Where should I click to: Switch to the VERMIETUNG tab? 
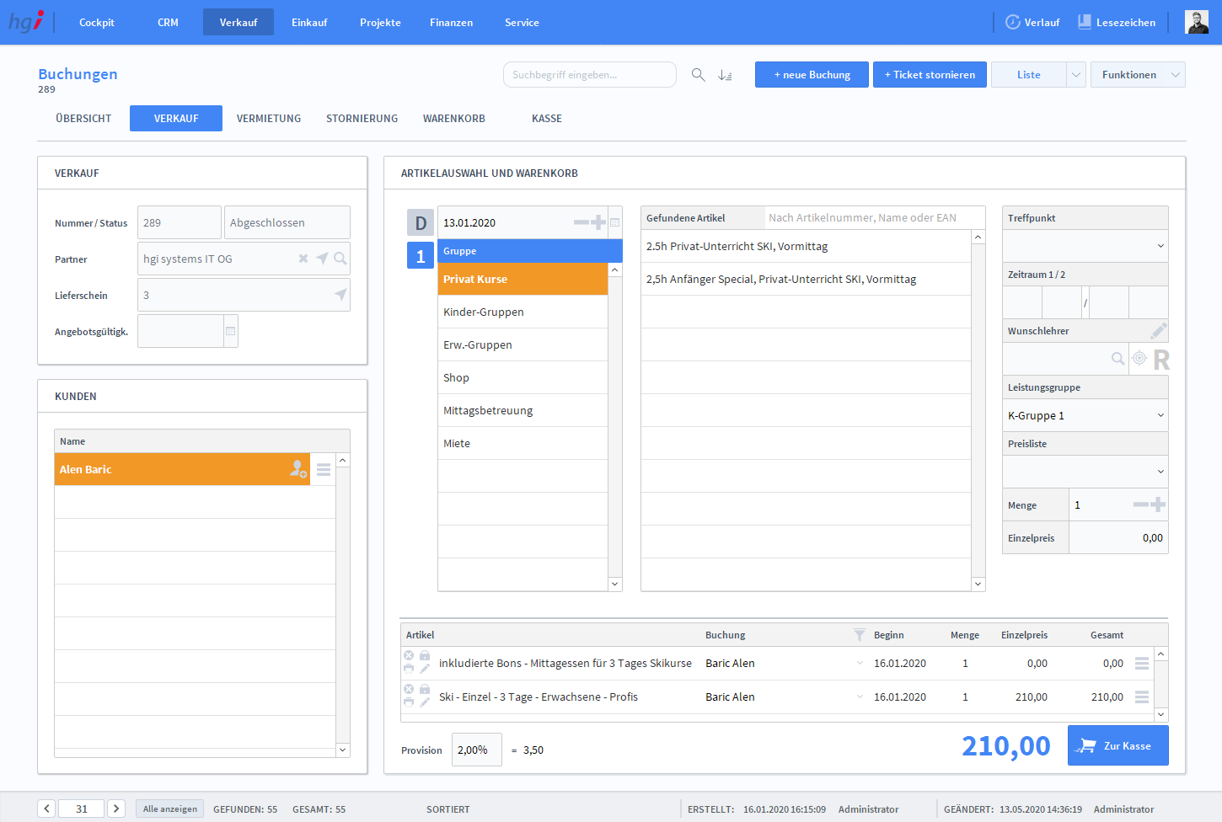click(269, 119)
